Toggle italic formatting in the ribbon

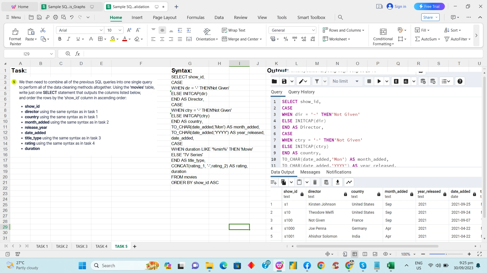(68, 39)
